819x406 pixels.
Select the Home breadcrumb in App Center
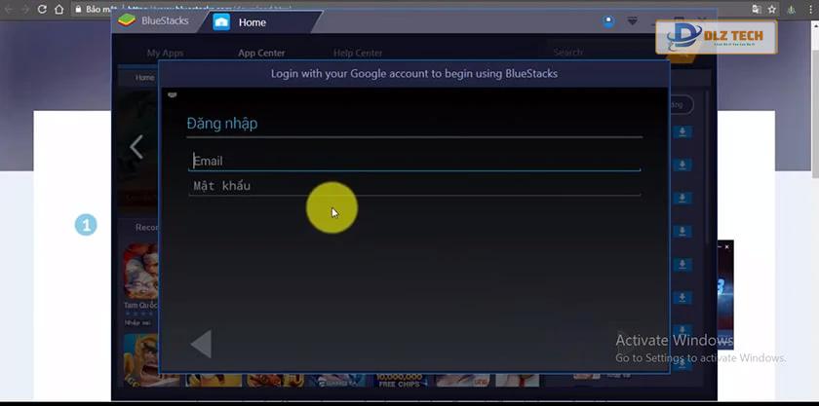coord(144,78)
